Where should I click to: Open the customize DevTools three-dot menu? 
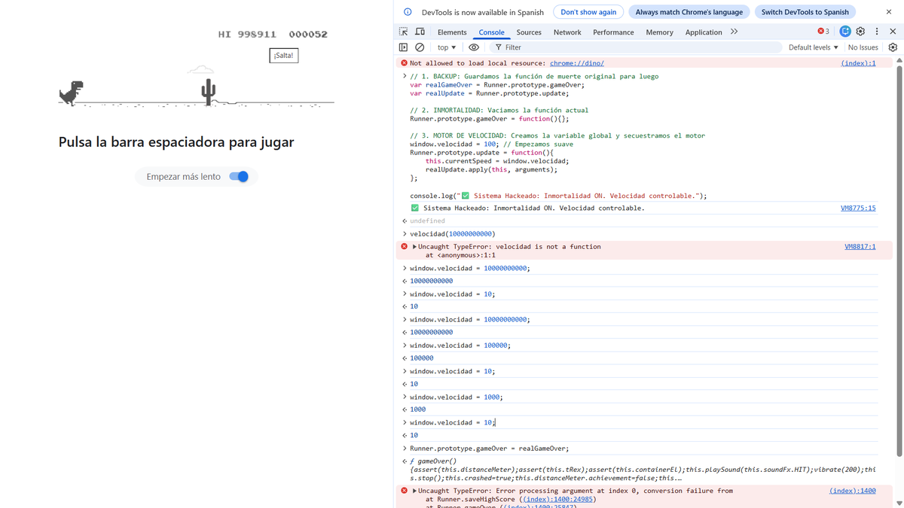click(876, 32)
